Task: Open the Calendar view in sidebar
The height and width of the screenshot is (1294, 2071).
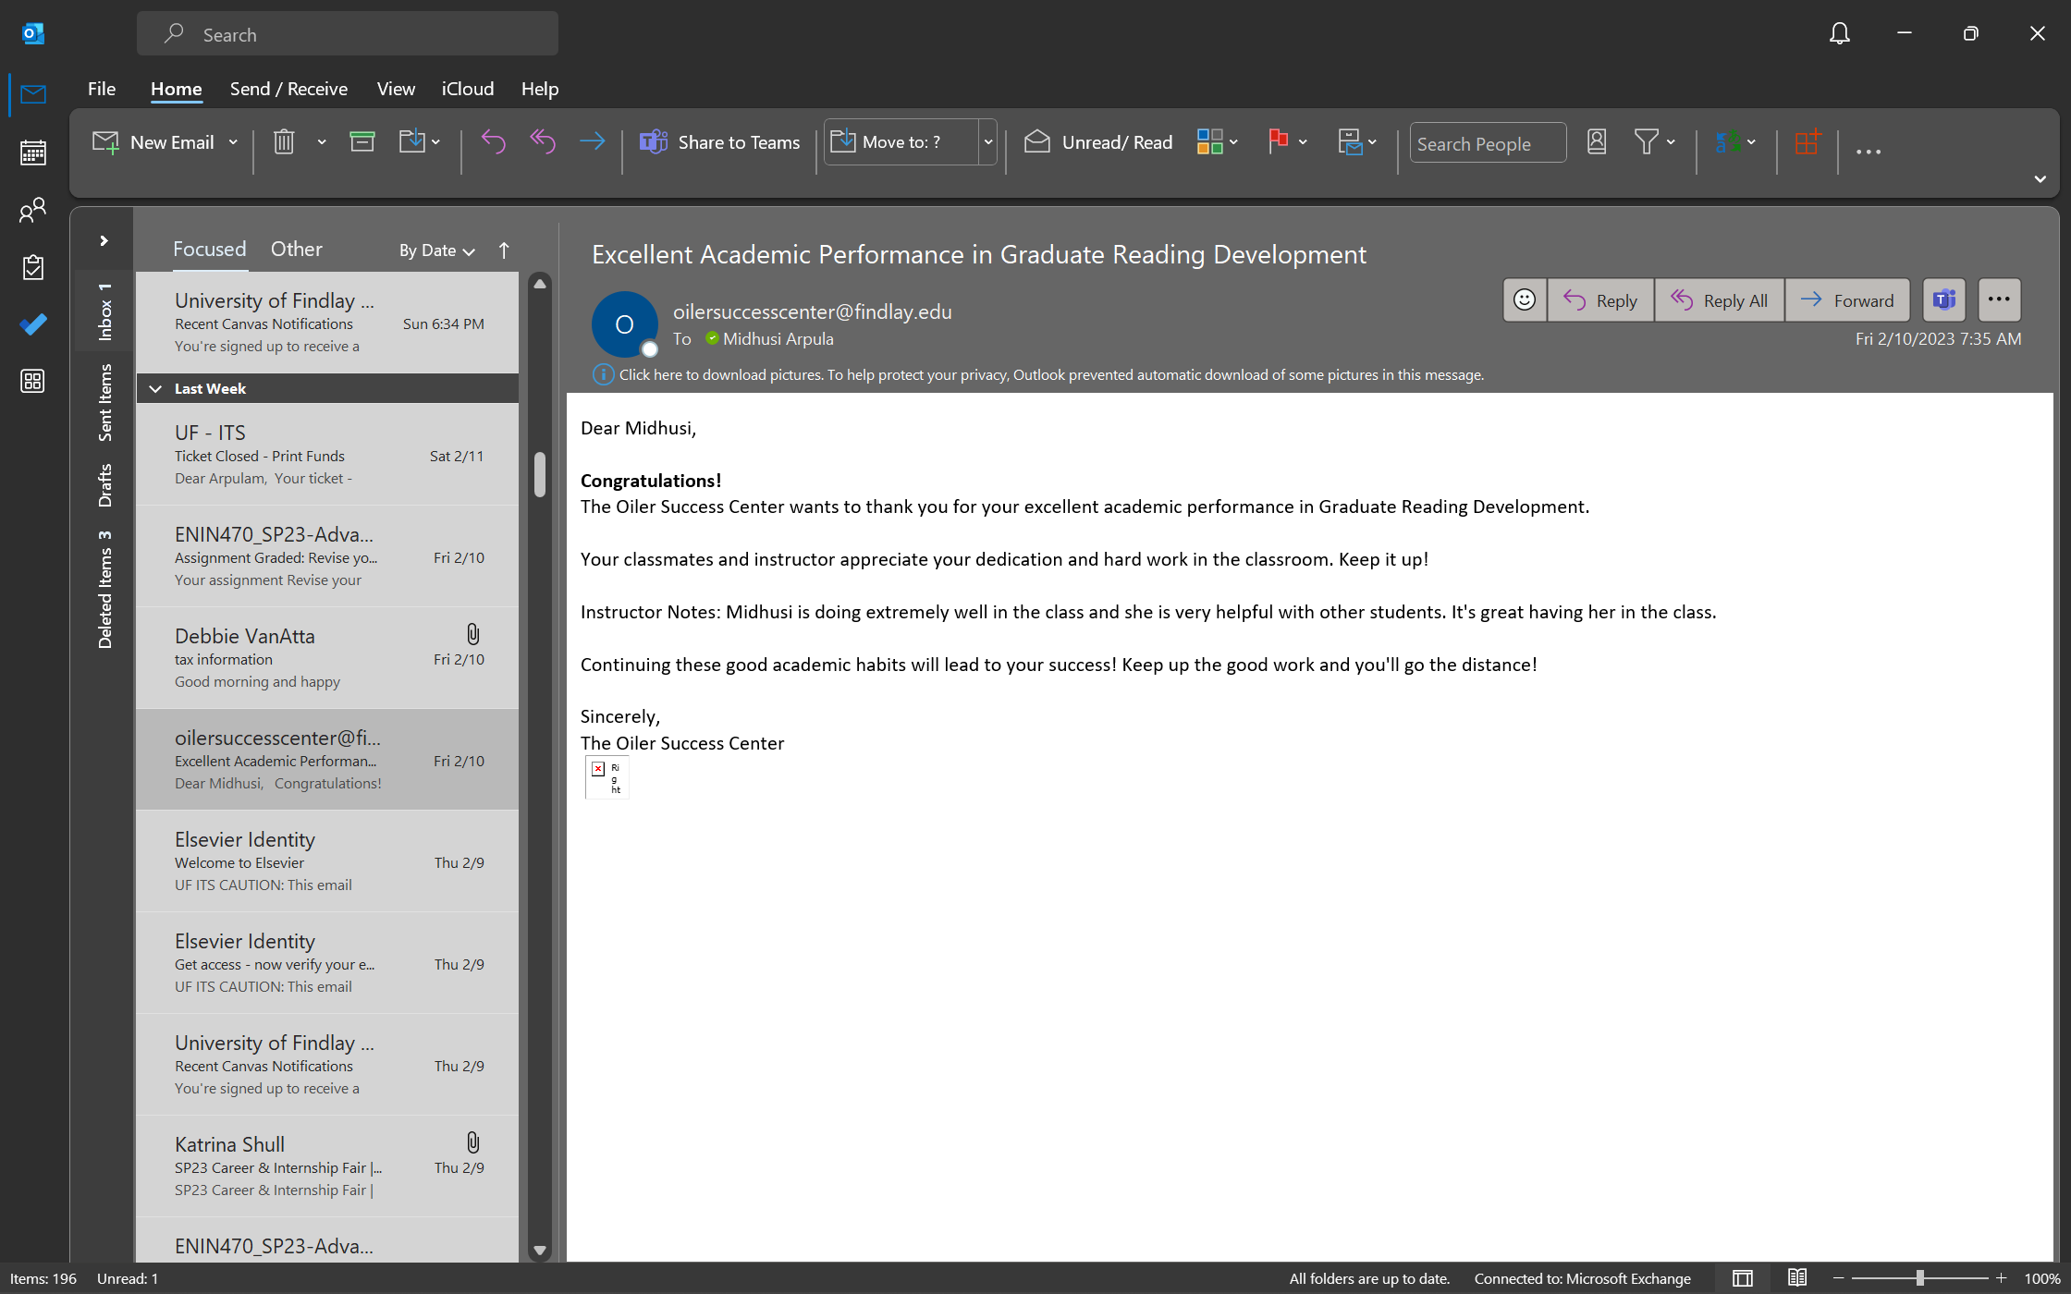Action: point(33,153)
